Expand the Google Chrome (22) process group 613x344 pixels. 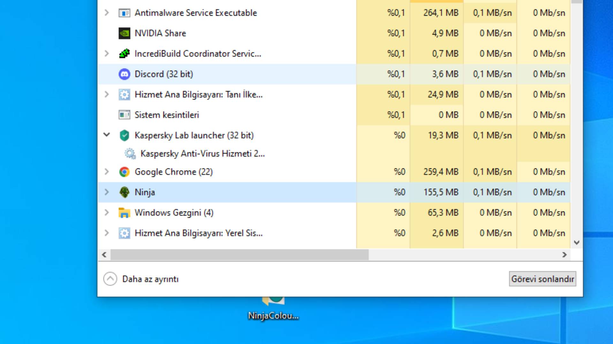[x=107, y=172]
